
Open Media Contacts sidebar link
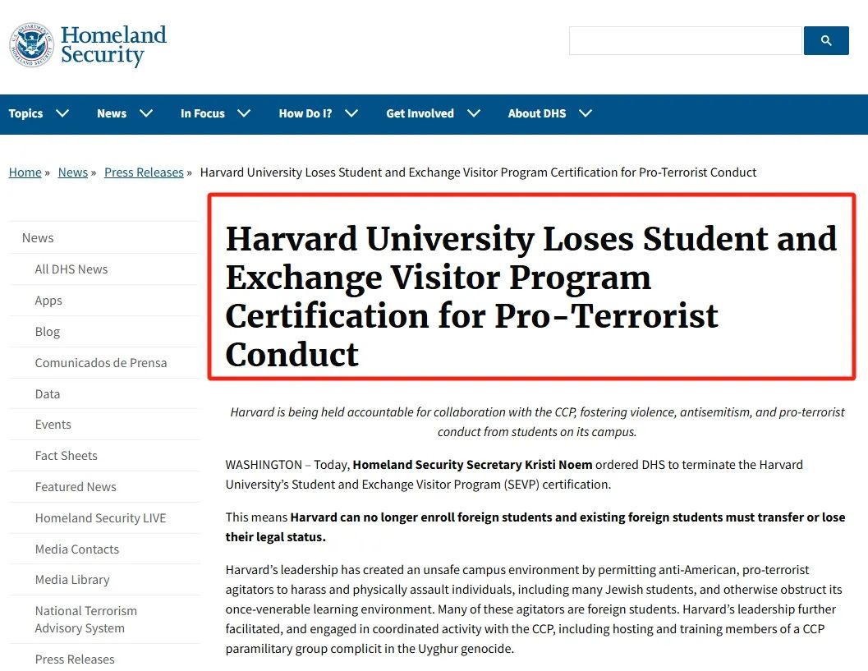click(x=77, y=549)
